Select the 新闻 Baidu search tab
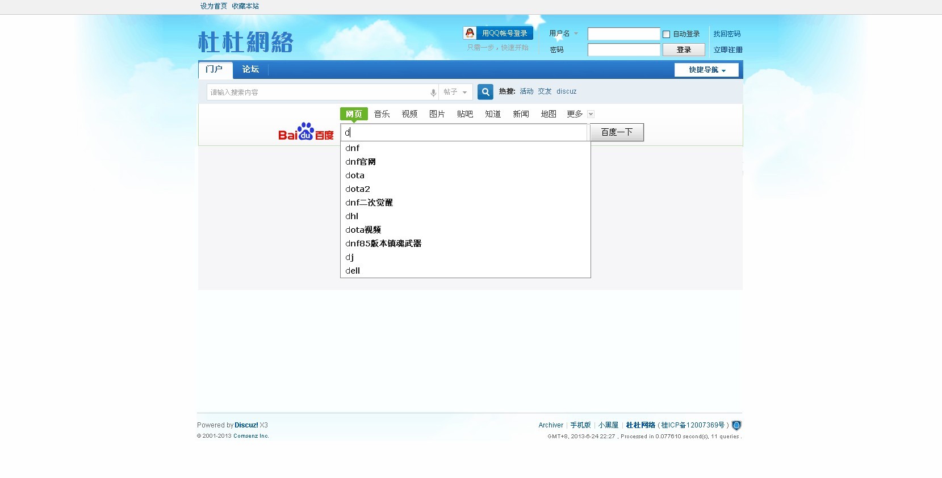 521,114
